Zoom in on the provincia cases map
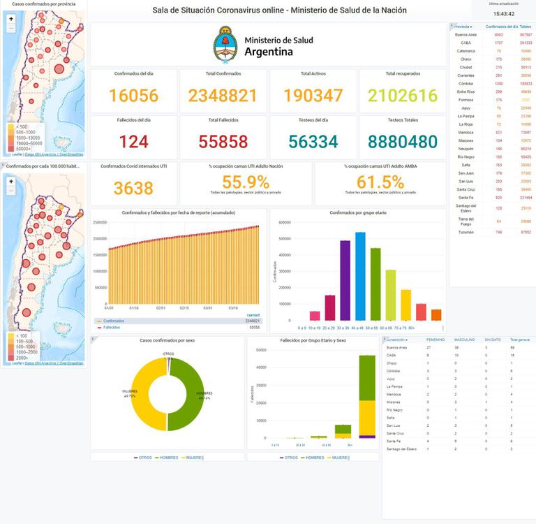536x524 pixels. 11,19
